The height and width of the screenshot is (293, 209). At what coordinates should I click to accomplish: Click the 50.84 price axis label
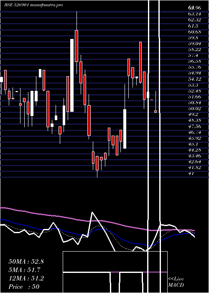click(194, 103)
